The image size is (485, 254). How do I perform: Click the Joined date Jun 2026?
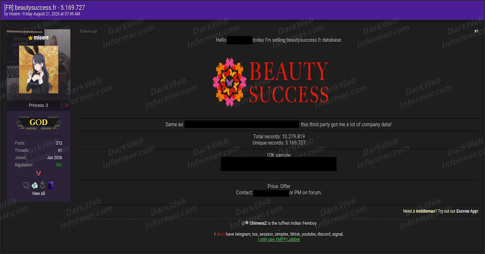point(55,158)
